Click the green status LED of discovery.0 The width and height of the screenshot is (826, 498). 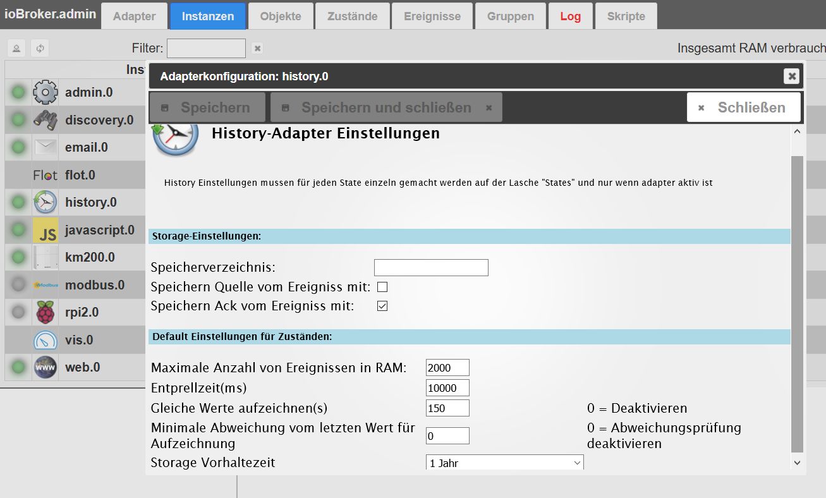point(18,120)
